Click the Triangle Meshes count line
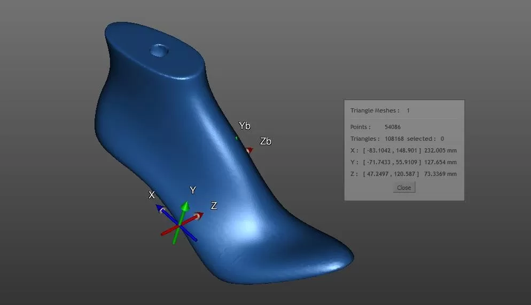This screenshot has width=531, height=305. (x=380, y=111)
